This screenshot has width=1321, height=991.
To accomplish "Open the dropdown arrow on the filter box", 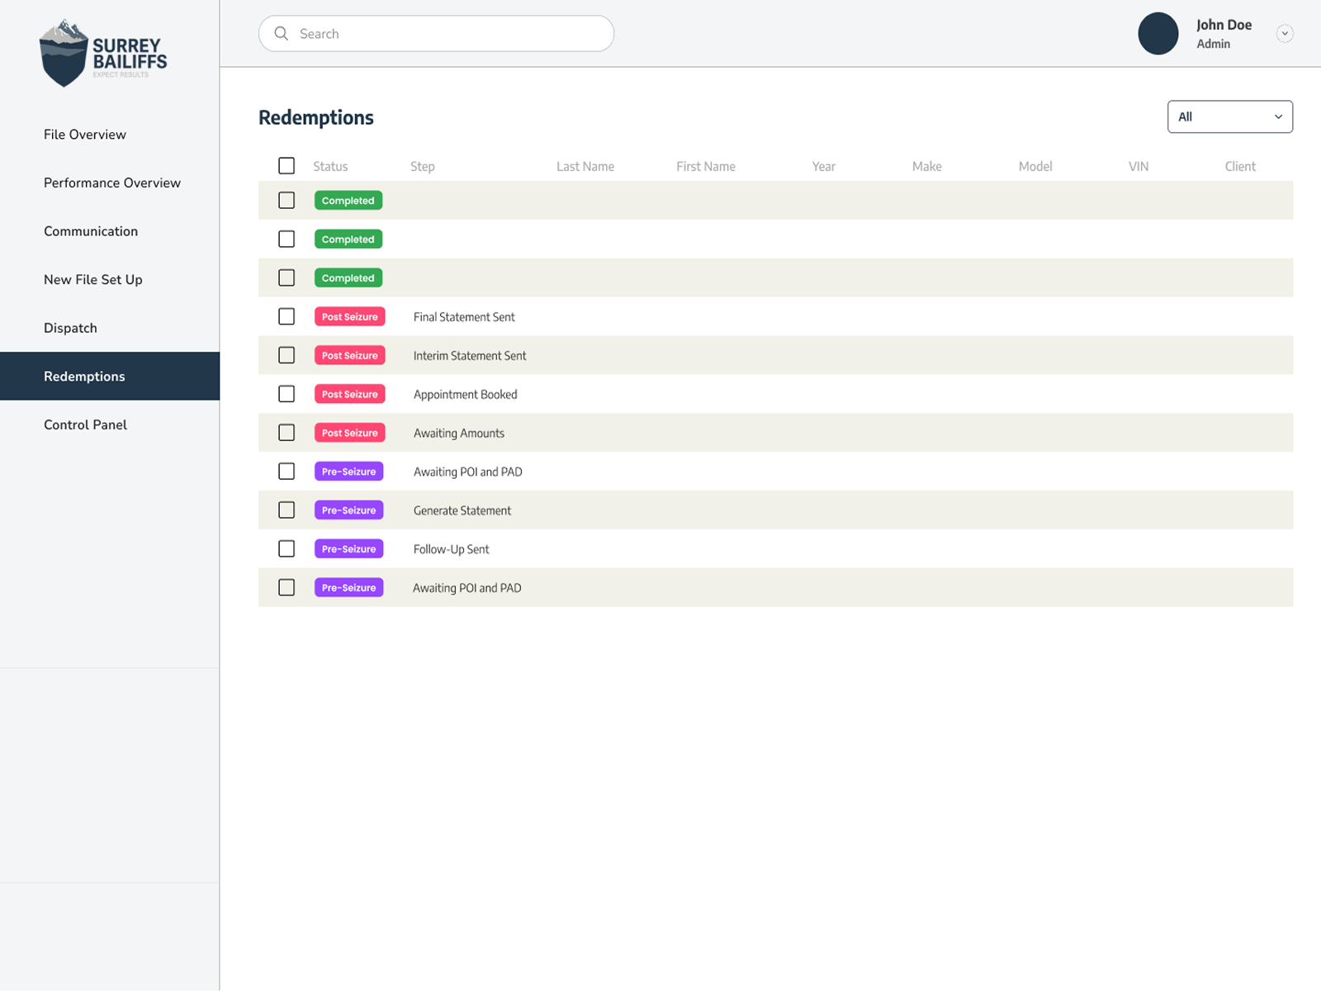I will pyautogui.click(x=1278, y=116).
